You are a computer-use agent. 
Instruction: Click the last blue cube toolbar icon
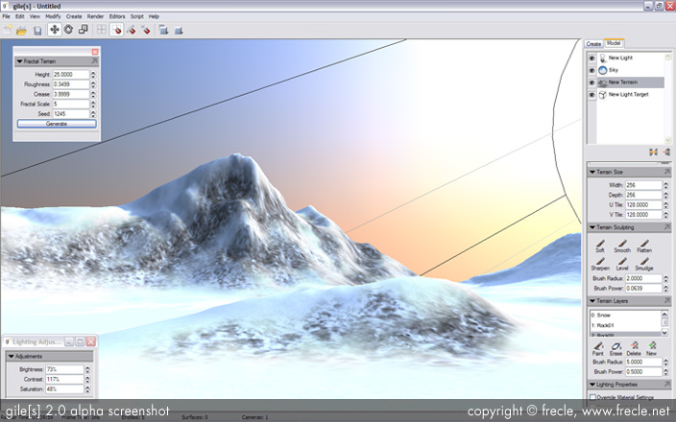point(179,30)
